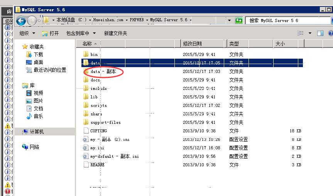The width and height of the screenshot is (333, 196).
Task: Select the my-default - 副本.ini file icon
Action: 86,156
